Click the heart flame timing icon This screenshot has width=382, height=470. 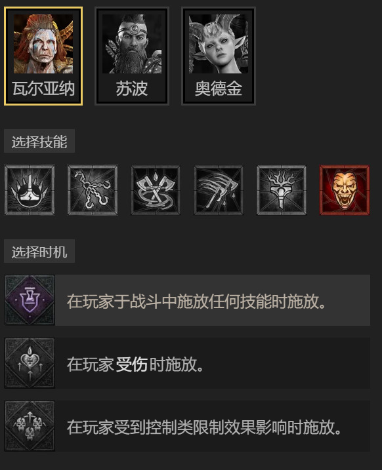[x=30, y=363]
